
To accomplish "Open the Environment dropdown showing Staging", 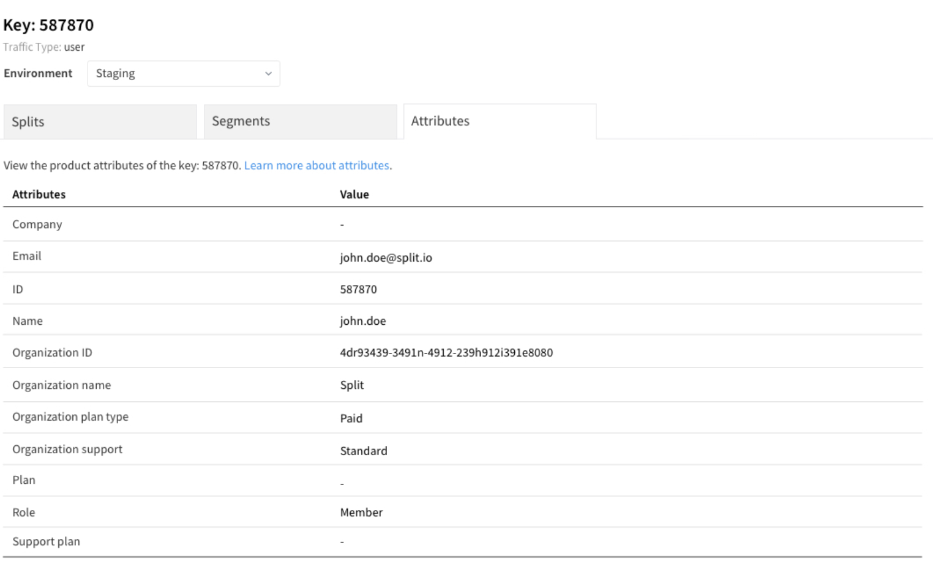I will tap(184, 73).
